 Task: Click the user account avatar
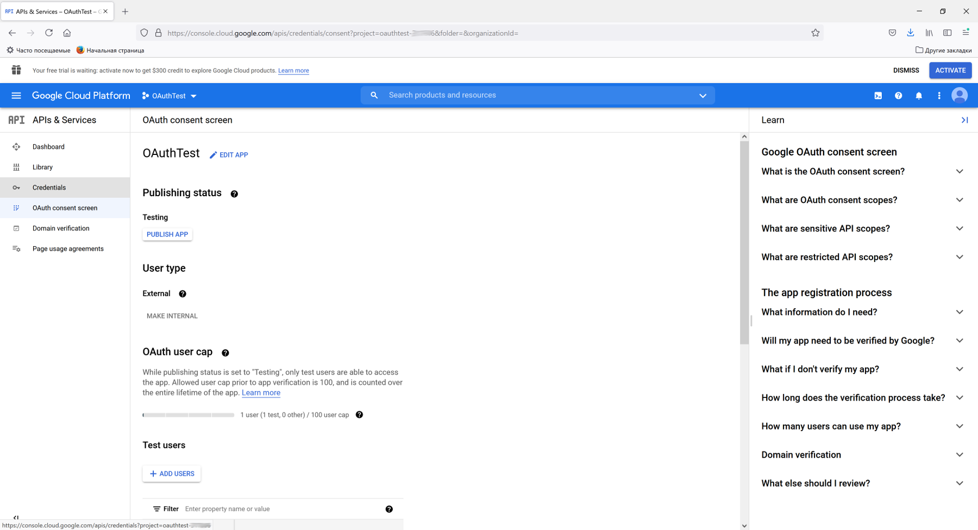[960, 96]
